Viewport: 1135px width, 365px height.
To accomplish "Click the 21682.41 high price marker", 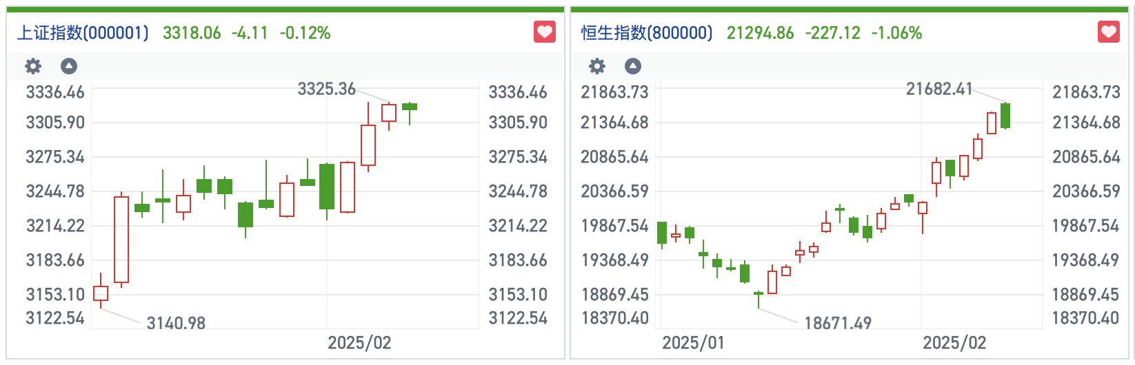I will point(939,89).
